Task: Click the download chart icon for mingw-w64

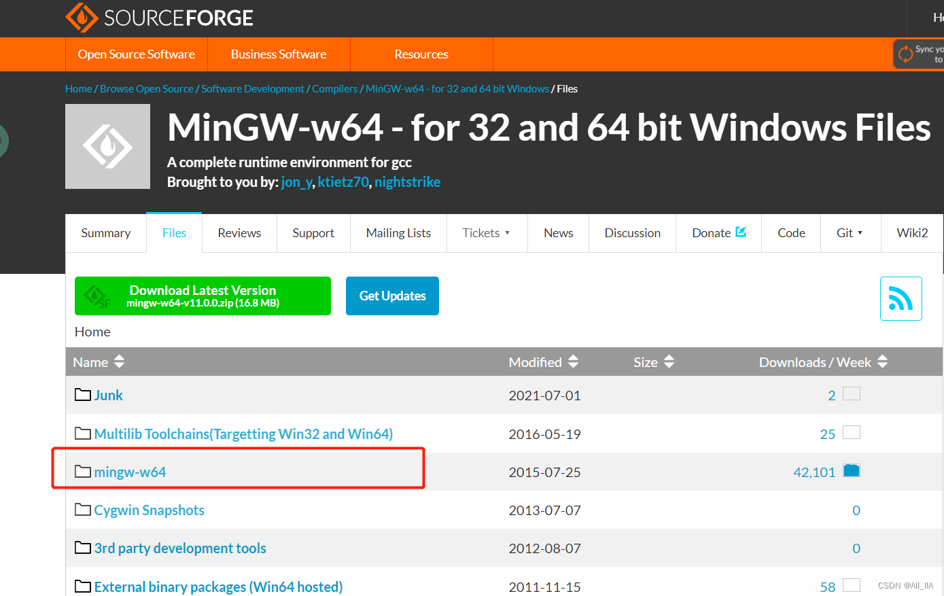Action: [x=852, y=470]
